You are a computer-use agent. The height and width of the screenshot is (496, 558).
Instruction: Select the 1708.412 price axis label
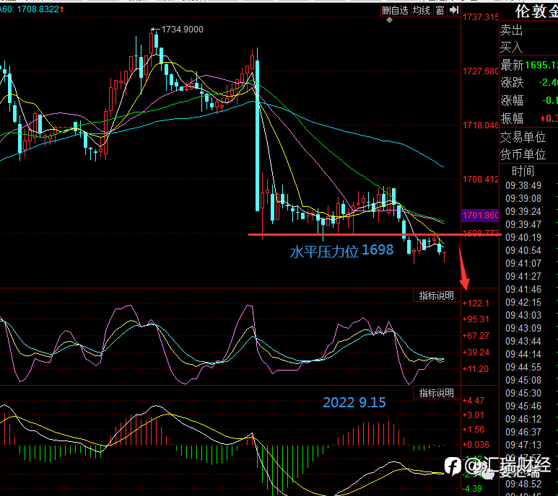point(481,180)
